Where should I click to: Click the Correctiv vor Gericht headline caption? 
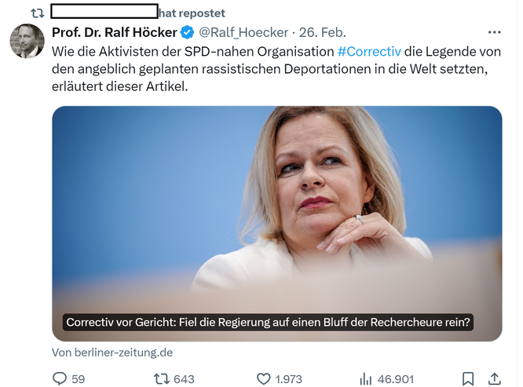pos(268,322)
